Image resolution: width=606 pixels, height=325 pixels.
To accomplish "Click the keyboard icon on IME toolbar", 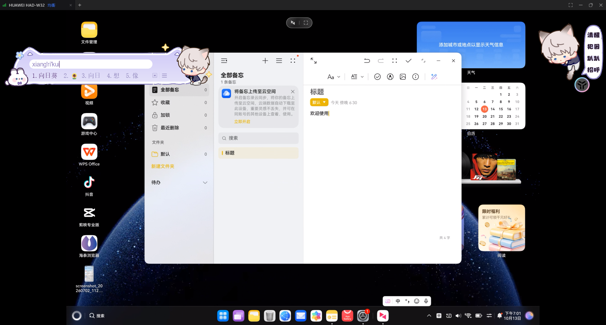I will (388, 301).
